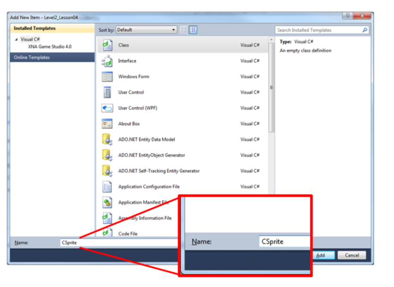
Task: Select XNA Game Studio 4.0 node
Action: (x=50, y=47)
